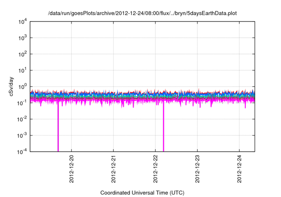
Task: Select the cSv/day y-axis label
Action: [11, 87]
